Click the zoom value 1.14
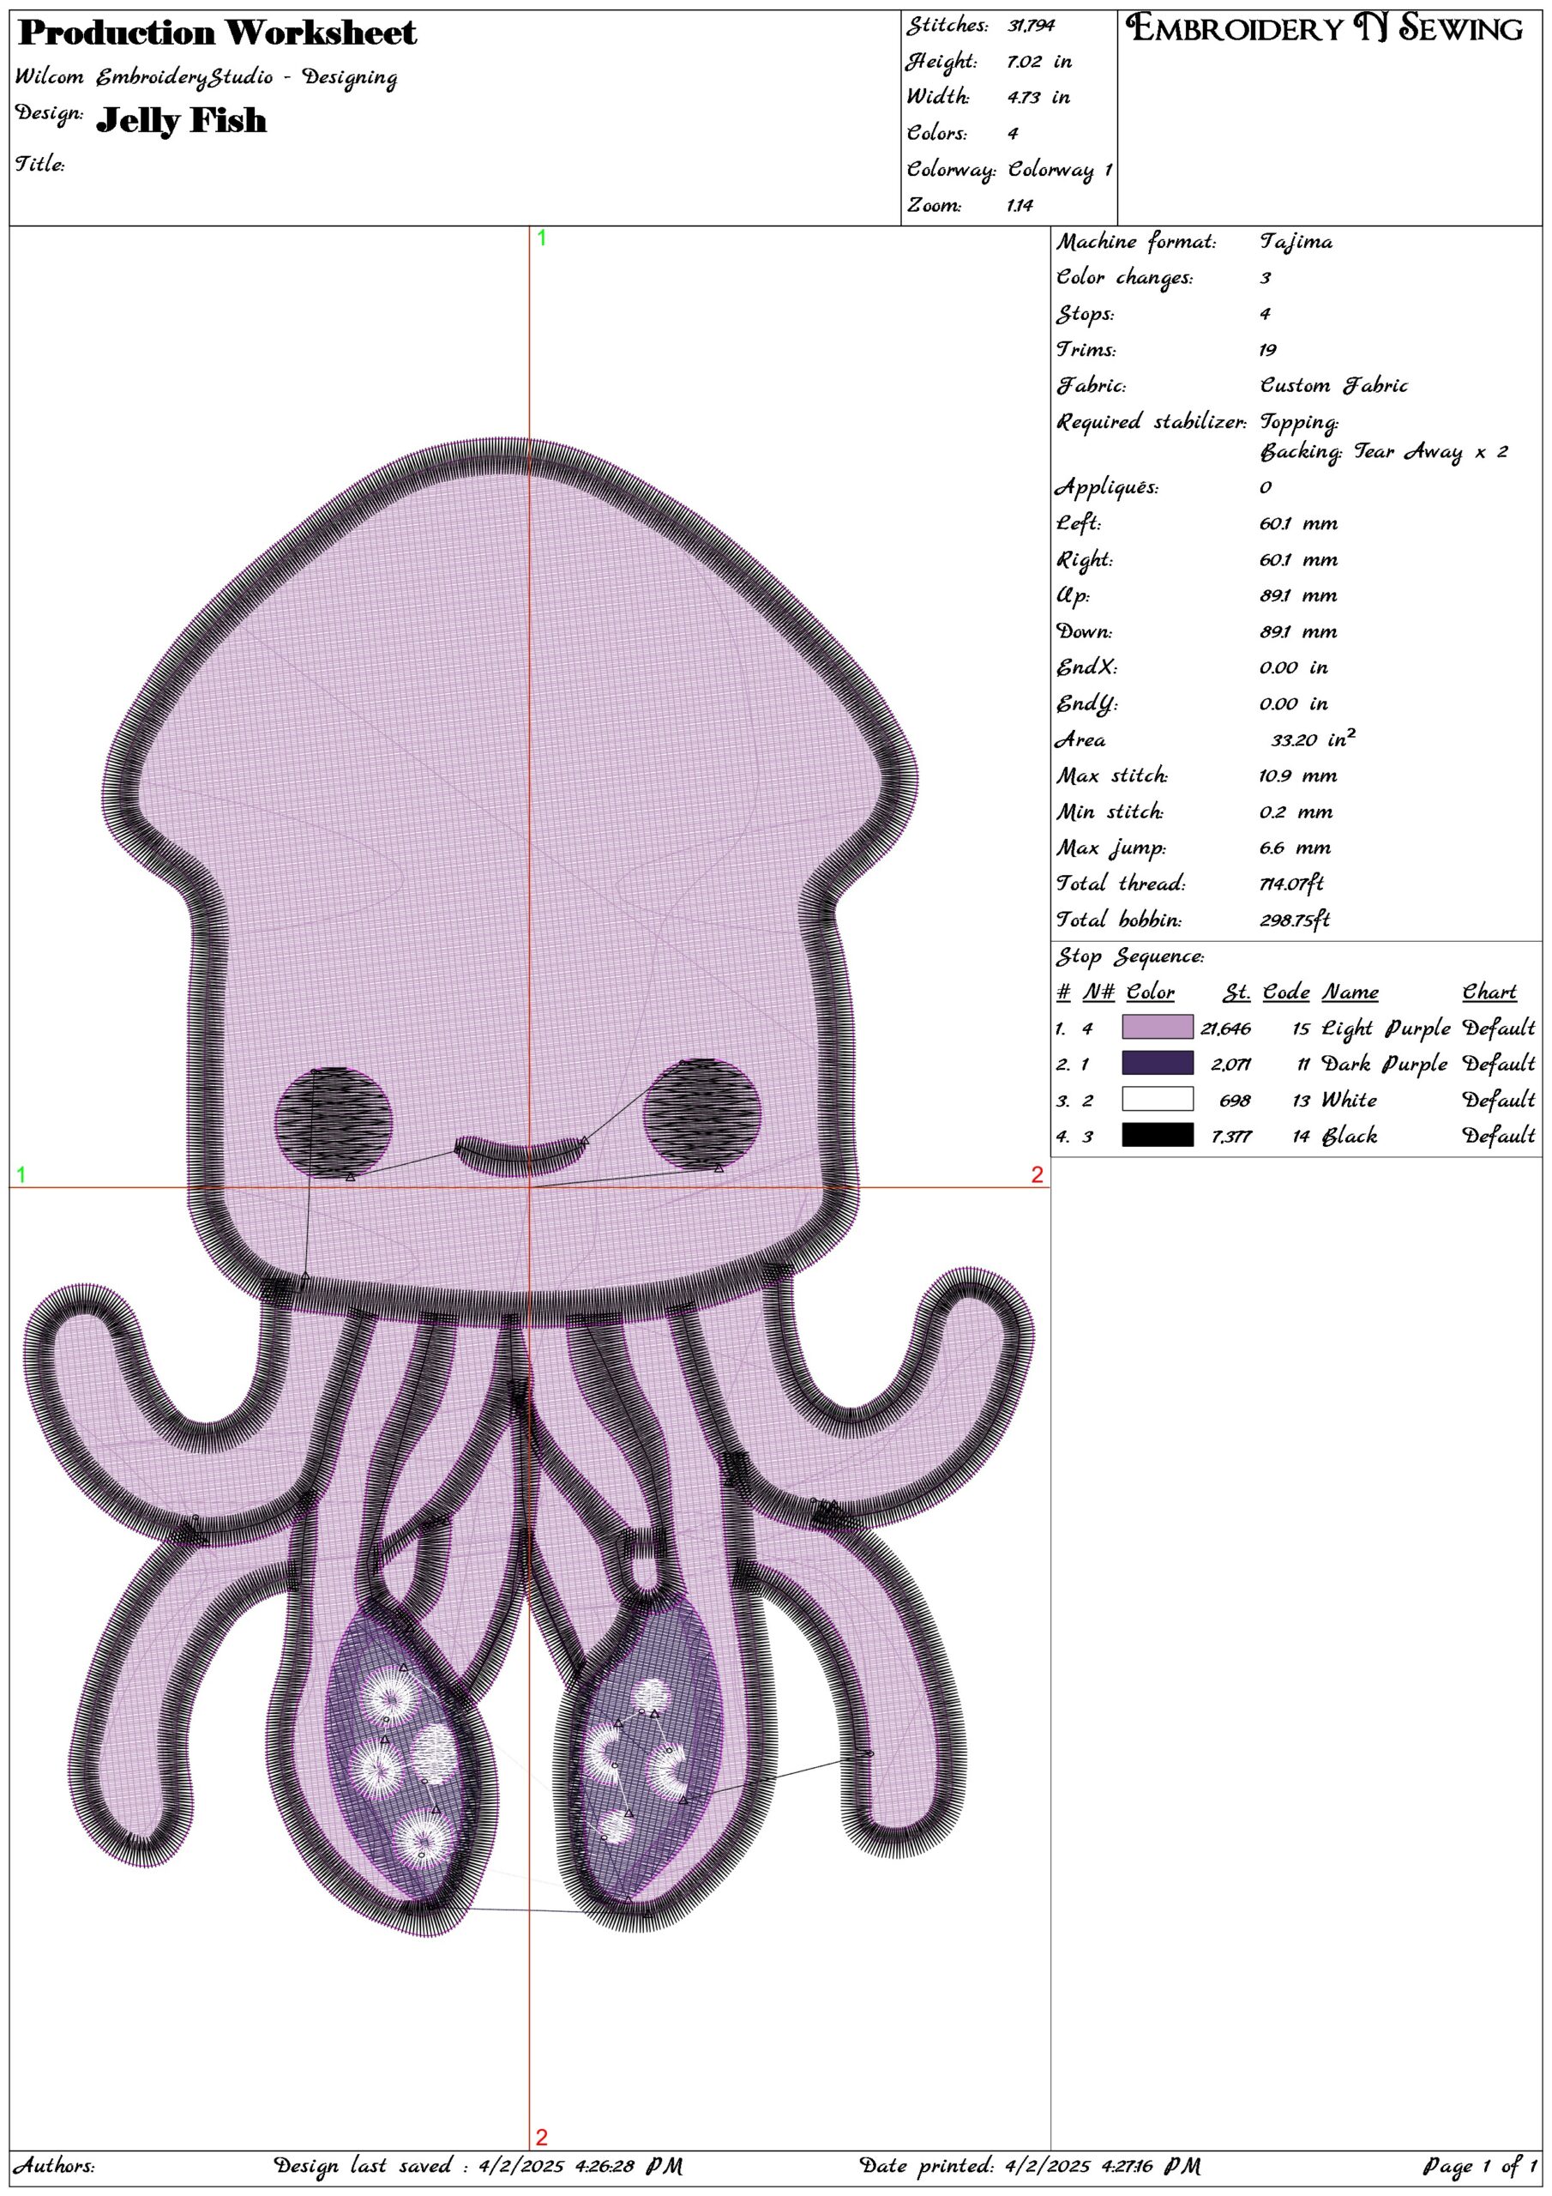Screen dimensions: 1552x2196 pos(1020,206)
